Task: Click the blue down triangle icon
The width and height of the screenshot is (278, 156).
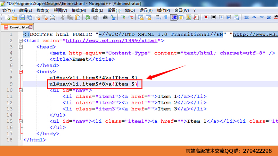Action: coord(262,17)
